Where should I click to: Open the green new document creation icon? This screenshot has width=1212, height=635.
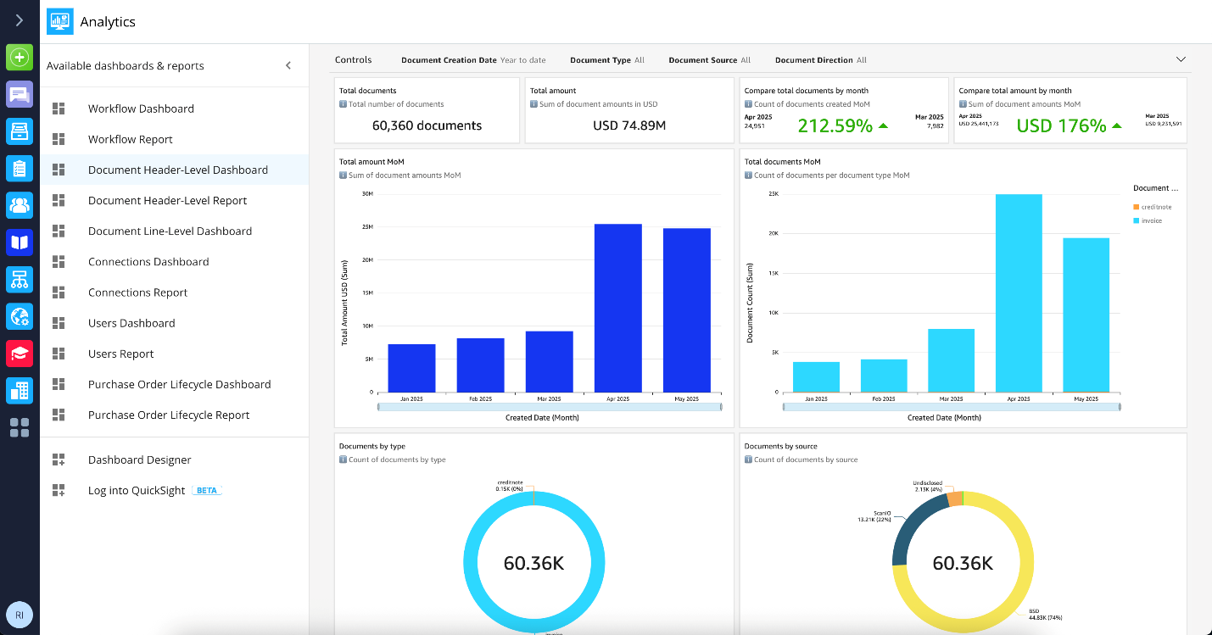[20, 57]
